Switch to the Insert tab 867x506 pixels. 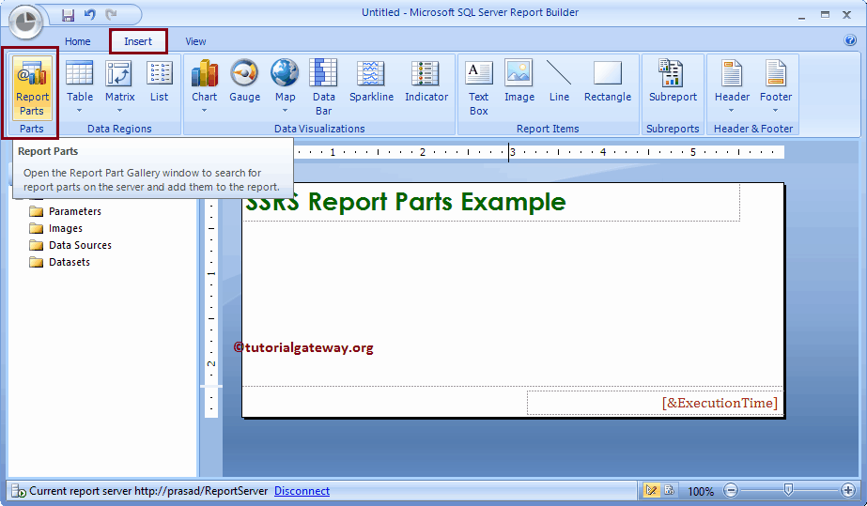138,41
